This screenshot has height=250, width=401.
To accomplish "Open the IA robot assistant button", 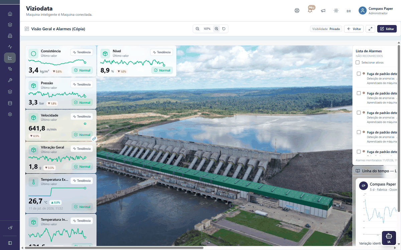I will 389,238.
